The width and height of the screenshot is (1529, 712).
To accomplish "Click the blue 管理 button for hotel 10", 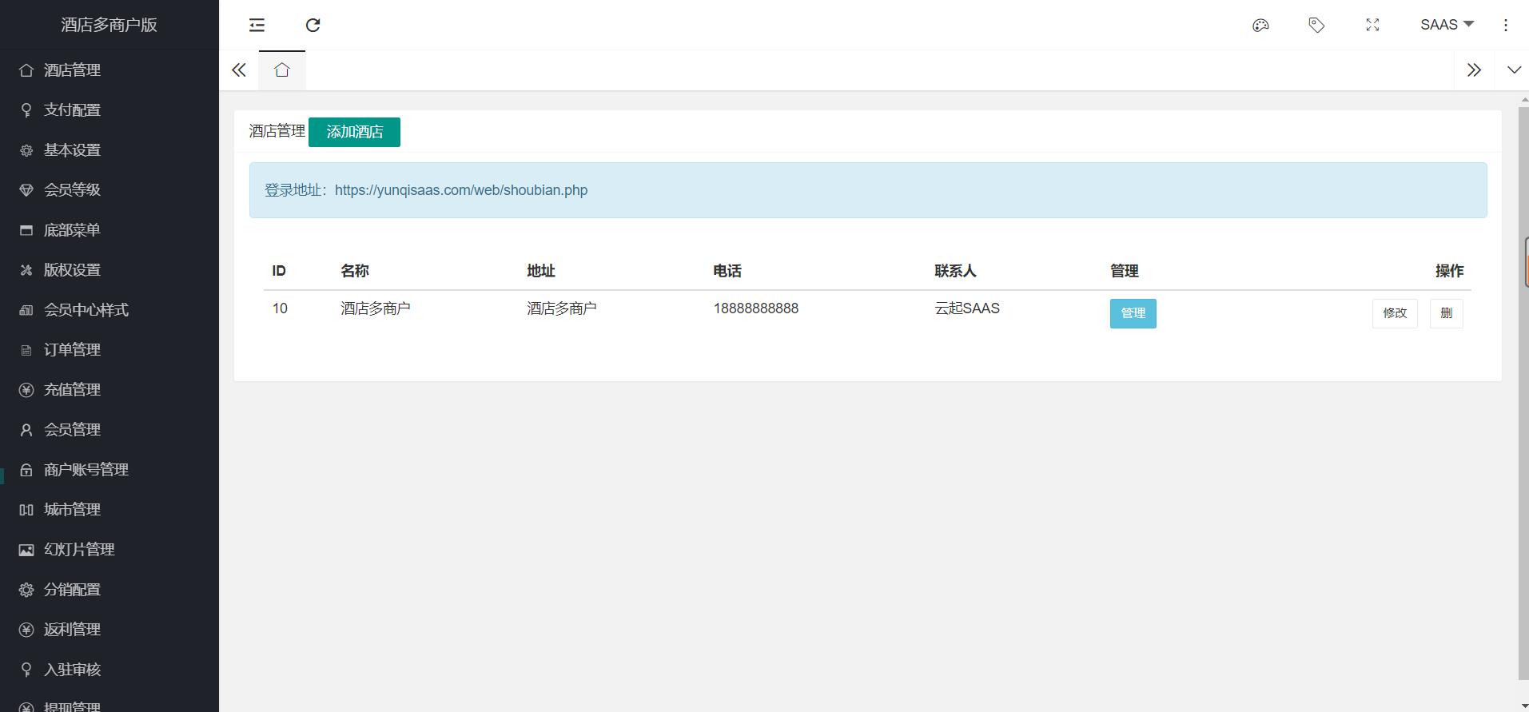I will pos(1133,313).
